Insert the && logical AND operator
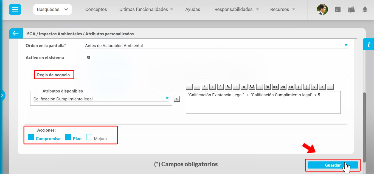 [252, 87]
